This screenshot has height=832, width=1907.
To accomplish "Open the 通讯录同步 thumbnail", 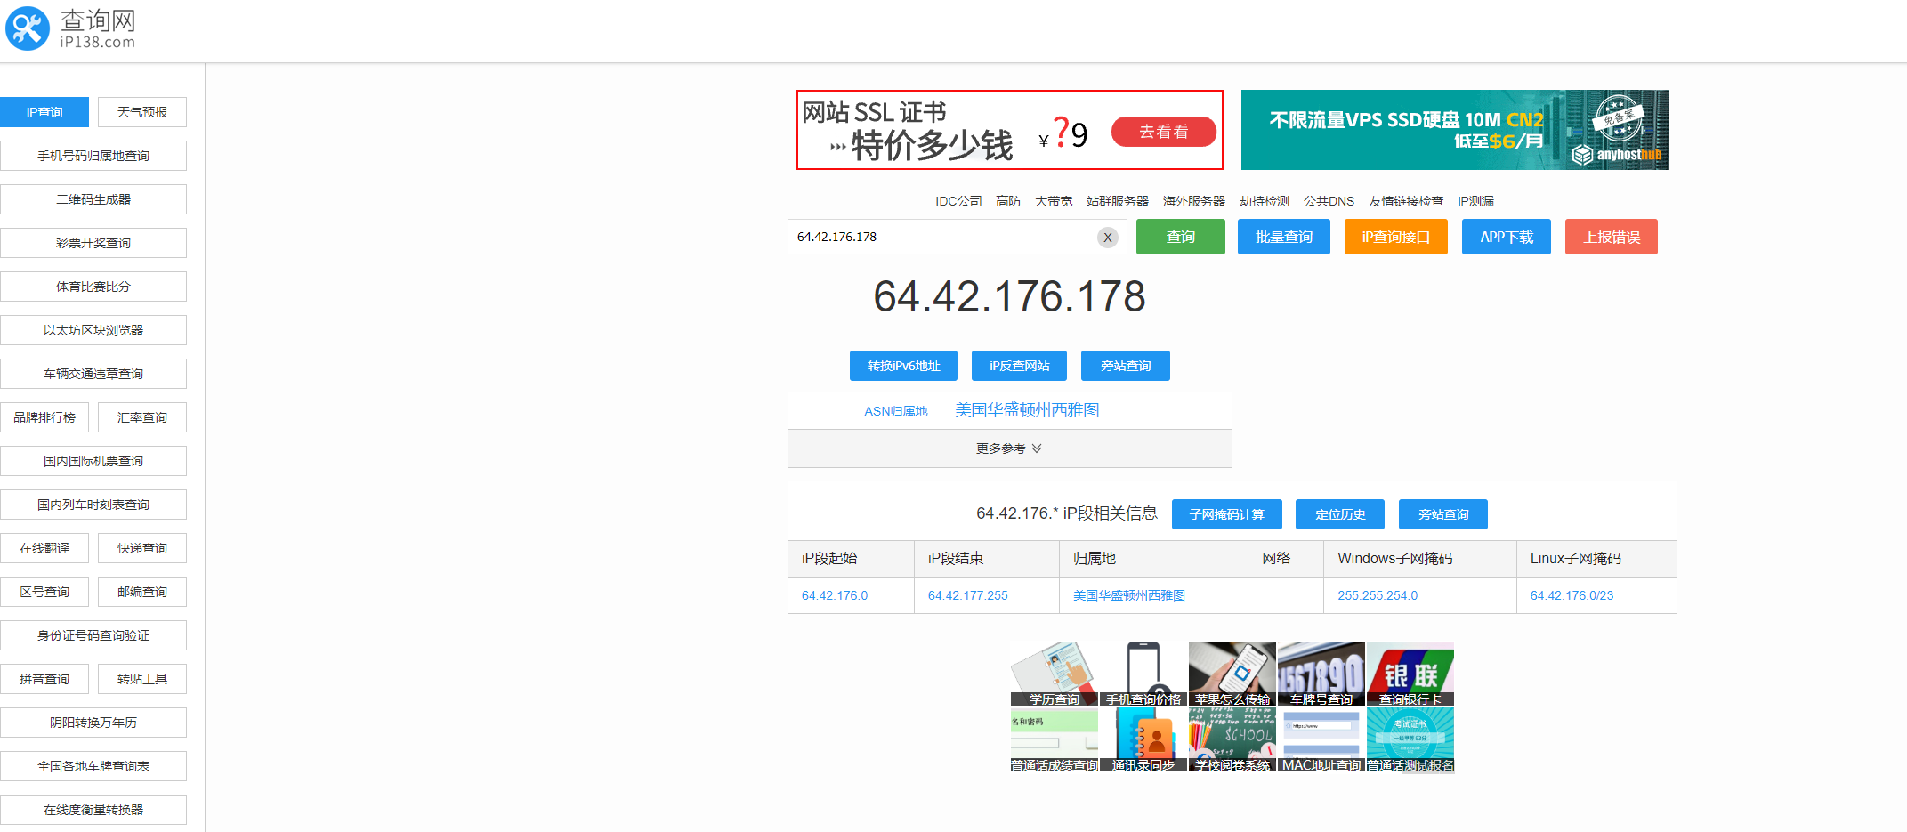I will pos(1143,739).
